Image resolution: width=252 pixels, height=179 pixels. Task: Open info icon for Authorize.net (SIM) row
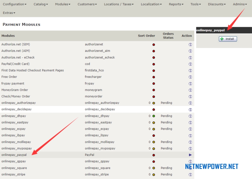click(x=190, y=45)
